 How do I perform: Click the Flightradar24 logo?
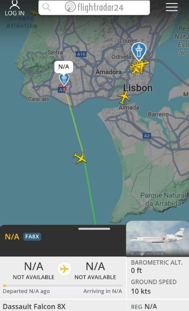94,7
